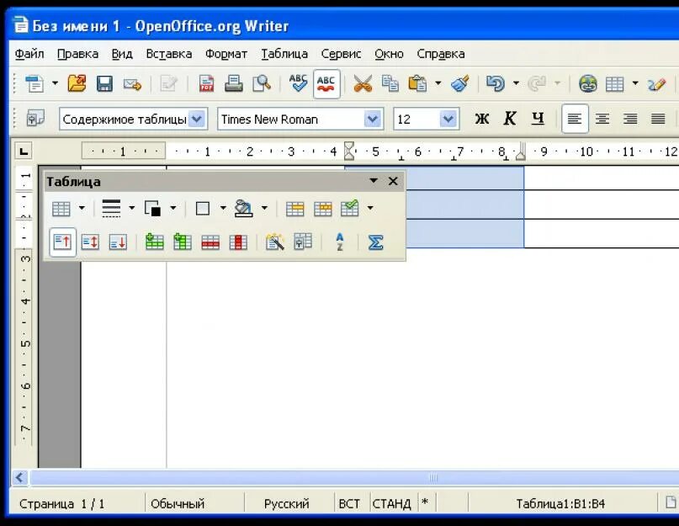
Task: Export directly as PDF icon
Action: [x=206, y=83]
